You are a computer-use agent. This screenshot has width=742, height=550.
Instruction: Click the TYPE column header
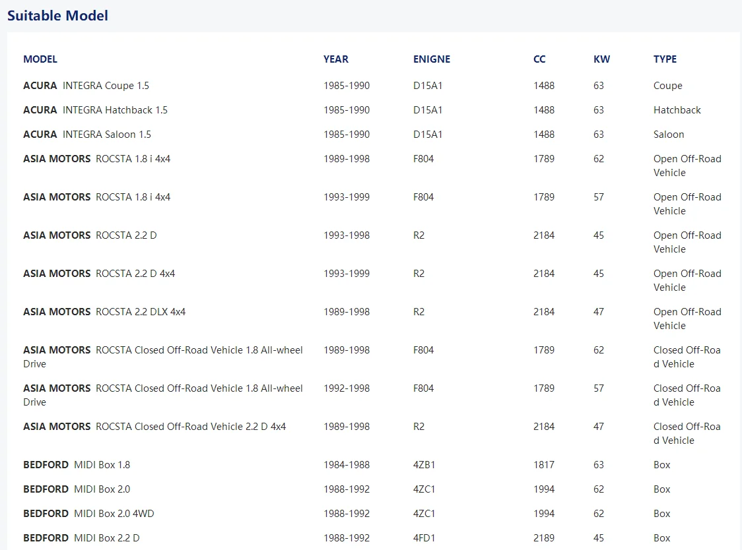665,59
